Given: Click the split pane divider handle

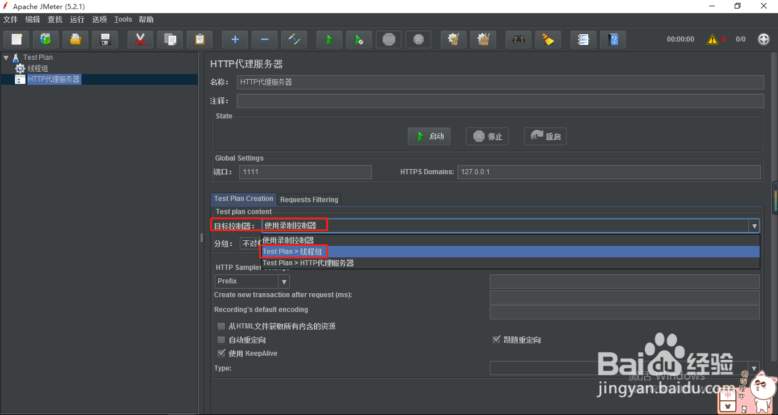Looking at the screenshot, I should point(202,238).
